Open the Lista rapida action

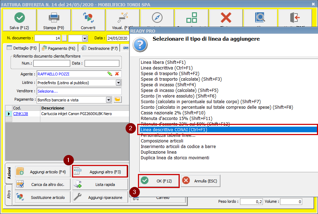[100, 184]
